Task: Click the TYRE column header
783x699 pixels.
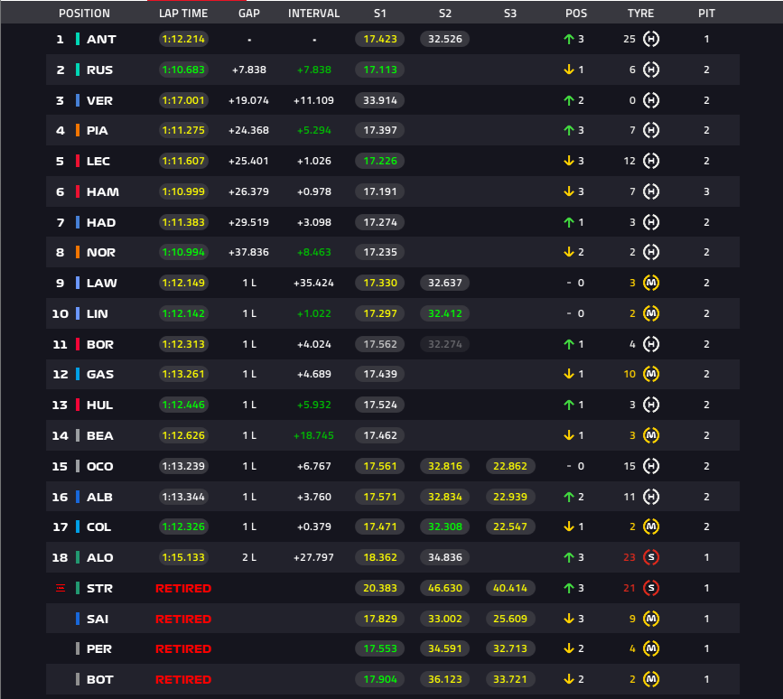Action: [x=640, y=14]
